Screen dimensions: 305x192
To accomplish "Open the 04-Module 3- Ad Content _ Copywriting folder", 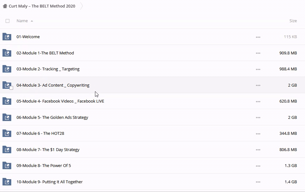I will click(53, 85).
